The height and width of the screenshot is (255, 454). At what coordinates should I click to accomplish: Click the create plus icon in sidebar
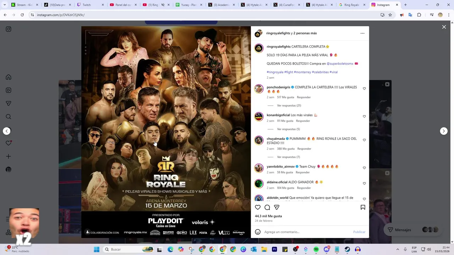9,156
